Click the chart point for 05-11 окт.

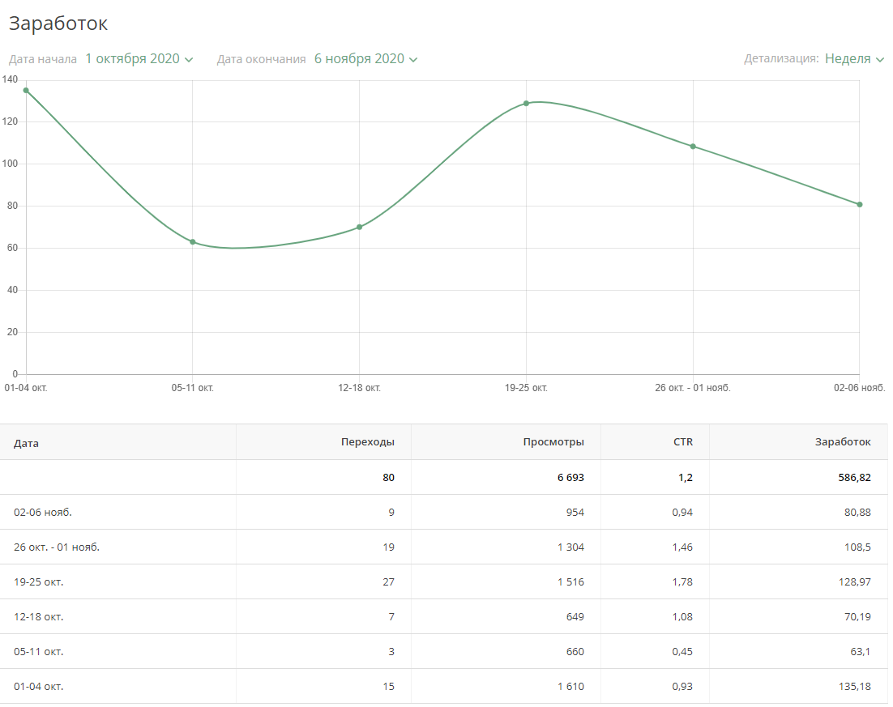[193, 242]
